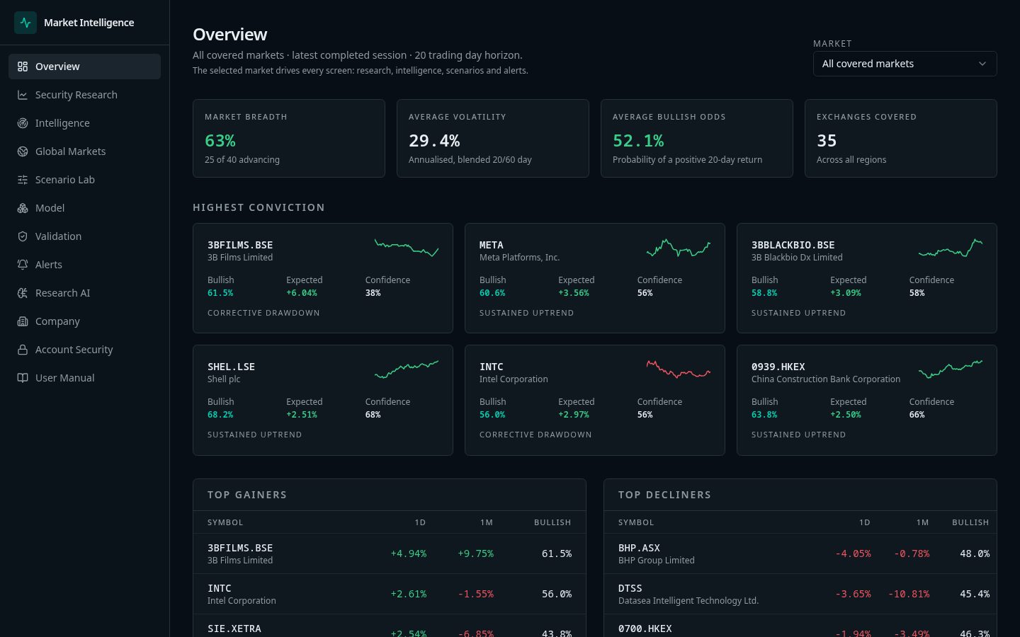
Task: Go to Security Research in sidebar
Action: click(84, 95)
